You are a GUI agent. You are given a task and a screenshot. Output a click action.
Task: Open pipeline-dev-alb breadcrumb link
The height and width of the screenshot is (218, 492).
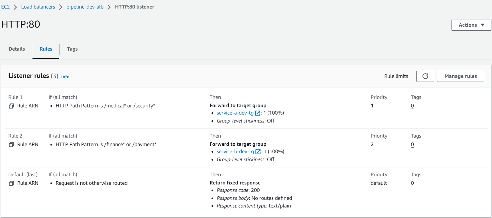[85, 7]
